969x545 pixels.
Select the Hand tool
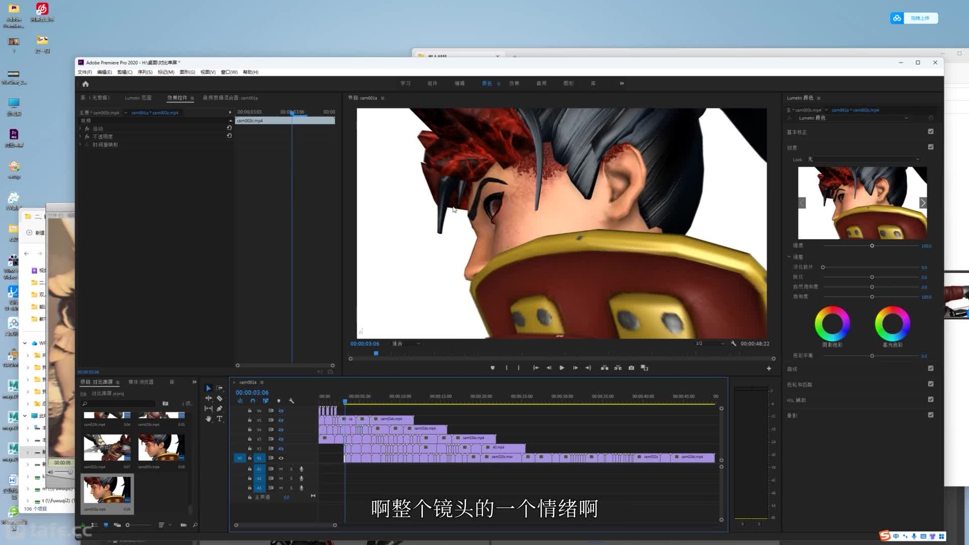click(208, 419)
